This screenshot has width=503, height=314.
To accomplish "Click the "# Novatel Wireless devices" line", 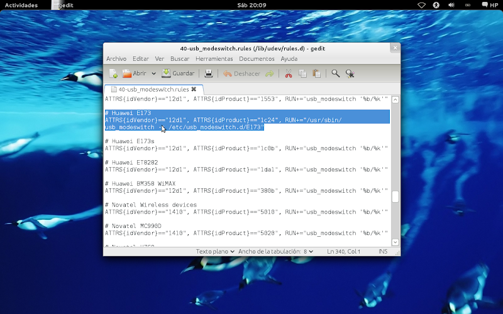I will pyautogui.click(x=151, y=205).
